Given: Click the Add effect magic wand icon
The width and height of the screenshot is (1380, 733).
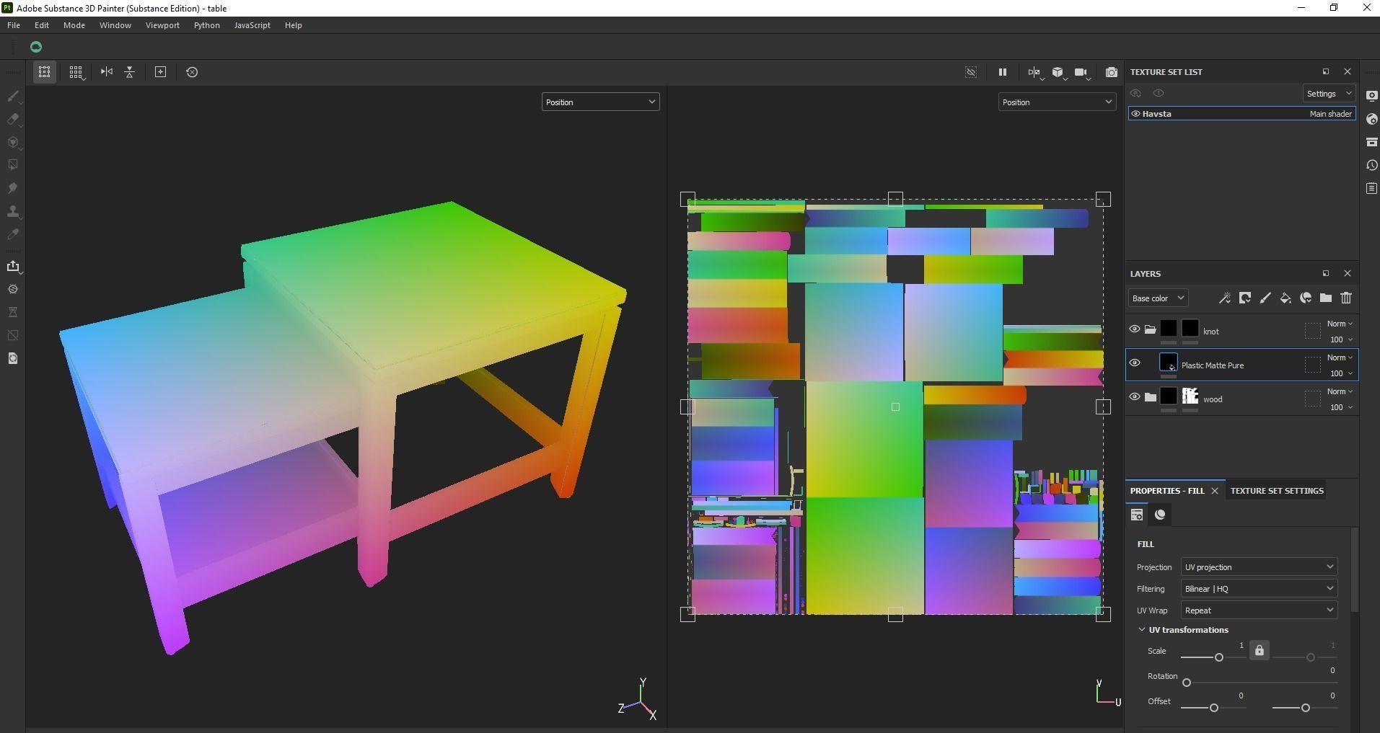Looking at the screenshot, I should point(1224,298).
